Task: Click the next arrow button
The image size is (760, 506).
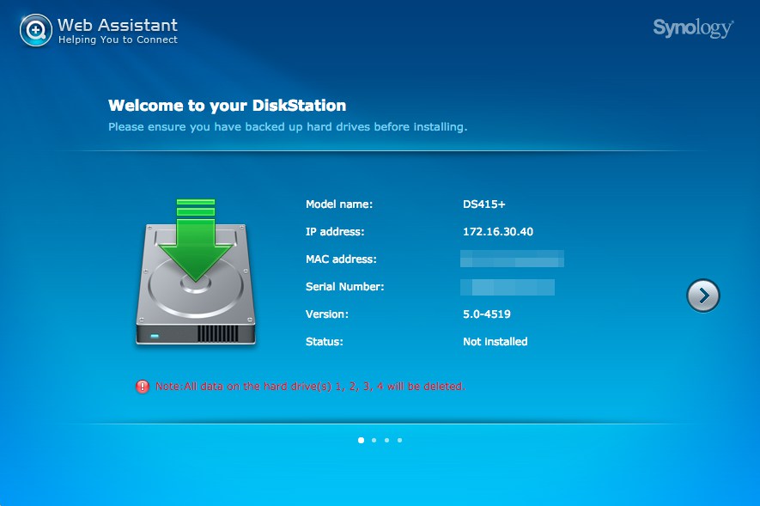Action: click(702, 296)
